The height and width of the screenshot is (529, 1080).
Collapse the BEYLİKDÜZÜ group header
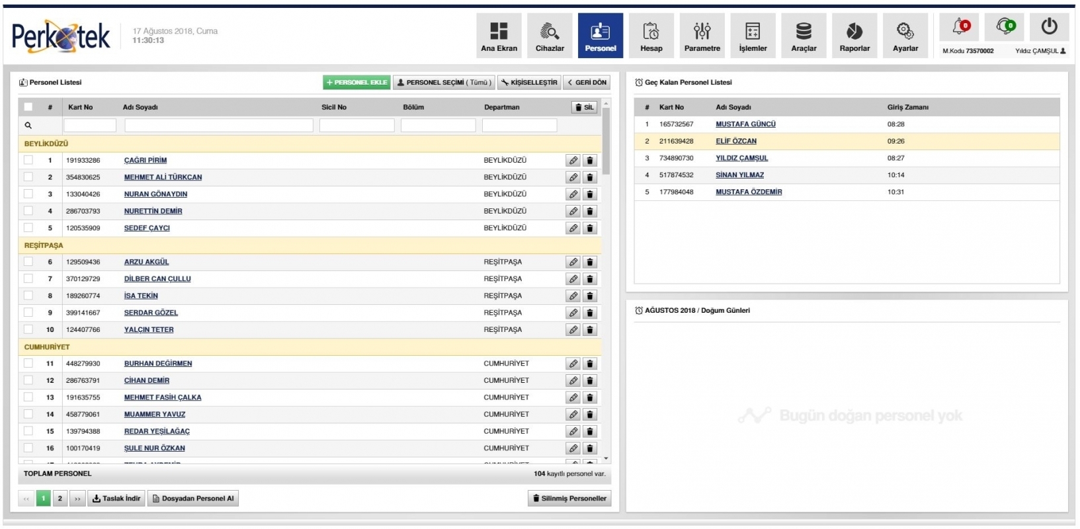pos(46,143)
